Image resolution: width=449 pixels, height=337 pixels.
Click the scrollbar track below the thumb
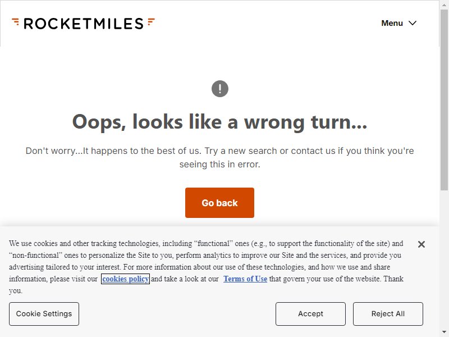pyautogui.click(x=444, y=258)
